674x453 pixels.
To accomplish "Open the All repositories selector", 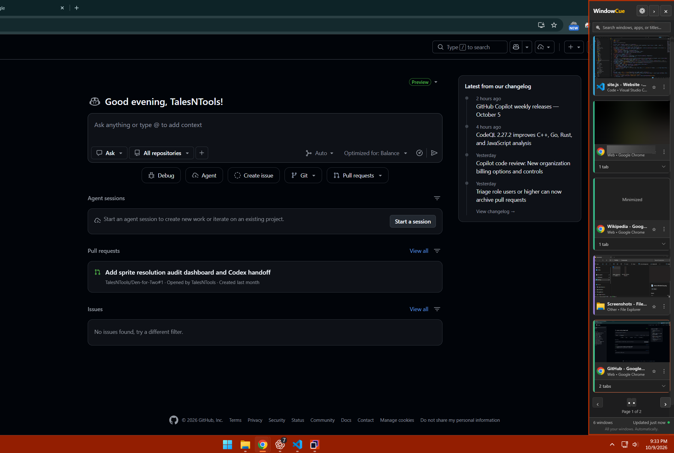I will [x=161, y=153].
